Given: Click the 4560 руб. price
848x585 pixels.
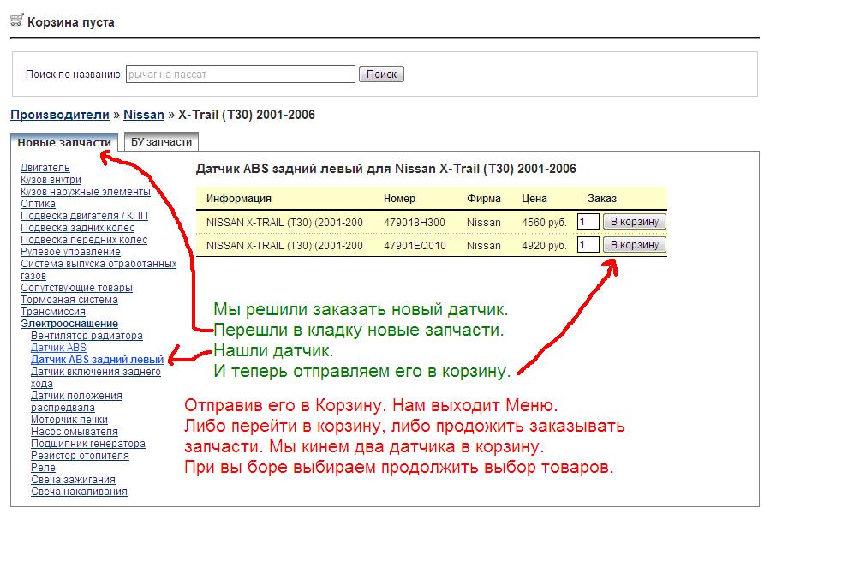Looking at the screenshot, I should (x=544, y=222).
